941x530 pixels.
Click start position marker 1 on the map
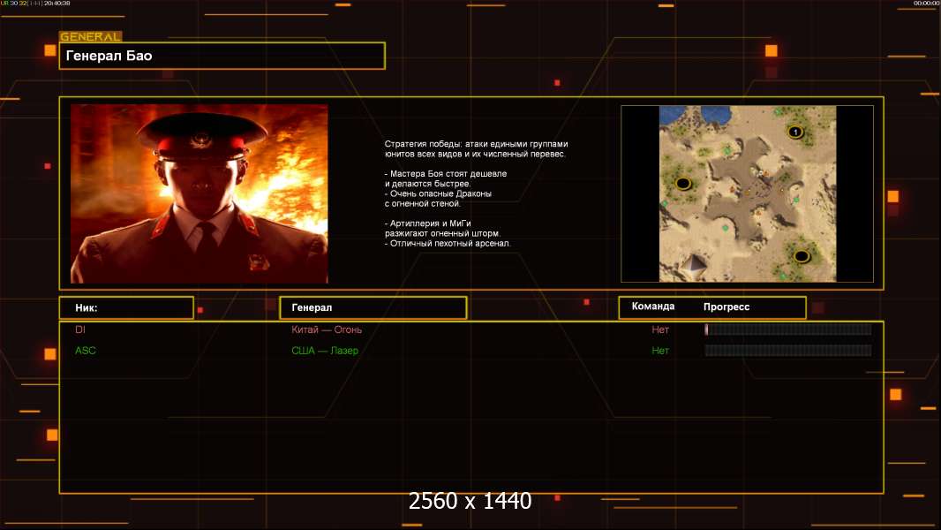pyautogui.click(x=795, y=132)
